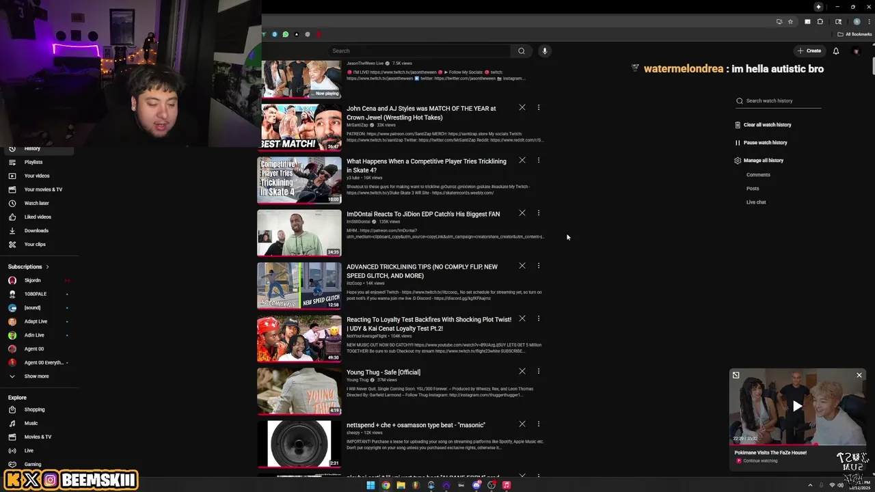Open Reacting To Loyalty Test video title
875x492 pixels.
click(429, 324)
